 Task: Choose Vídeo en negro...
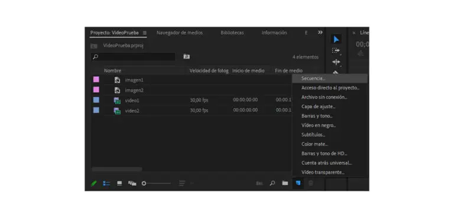tap(330, 125)
